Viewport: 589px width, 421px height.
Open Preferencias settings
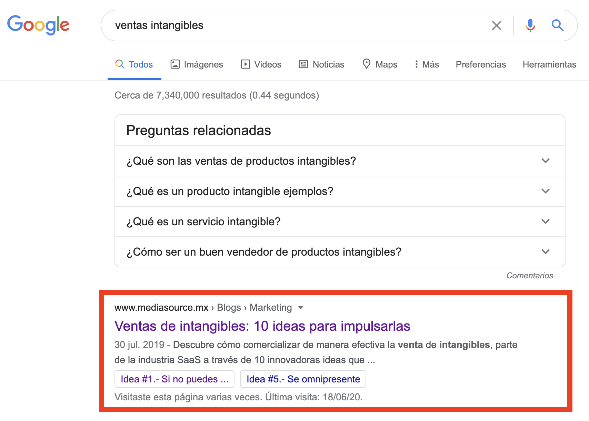(x=481, y=64)
